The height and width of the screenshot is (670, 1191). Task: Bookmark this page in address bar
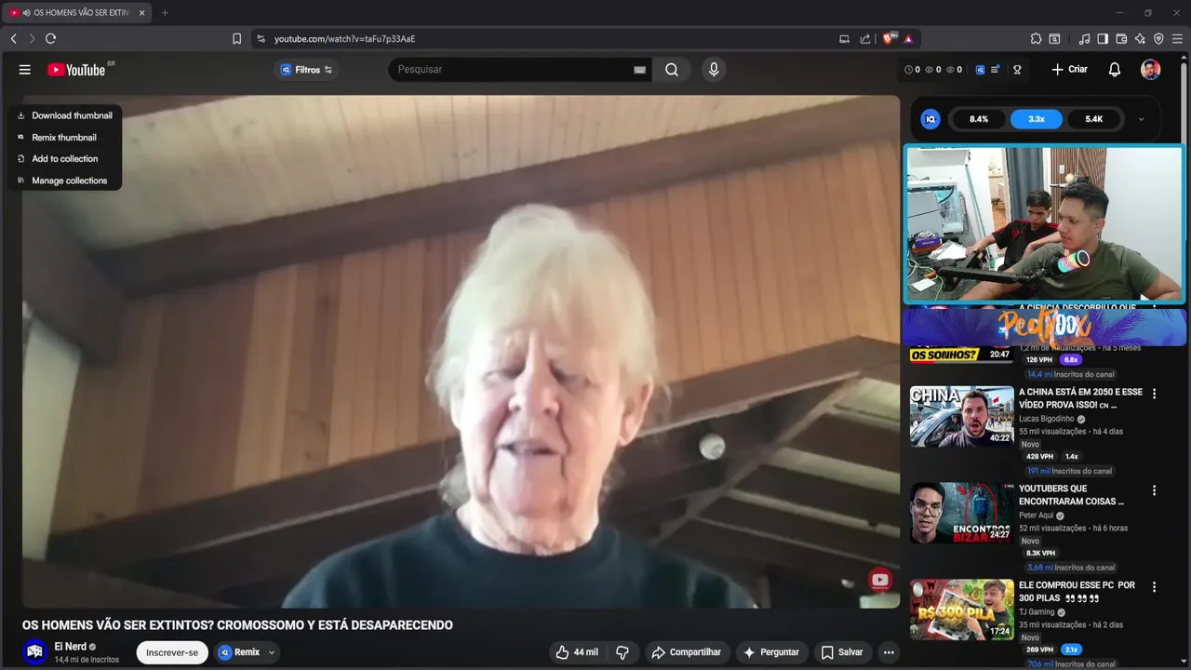[x=236, y=39]
